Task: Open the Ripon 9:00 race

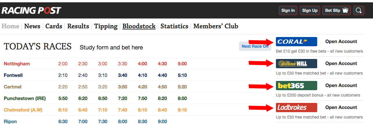Action: (x=163, y=121)
